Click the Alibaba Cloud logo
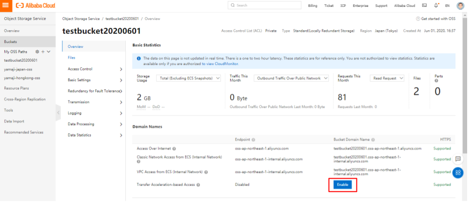This screenshot has width=473, height=206. click(36, 5)
